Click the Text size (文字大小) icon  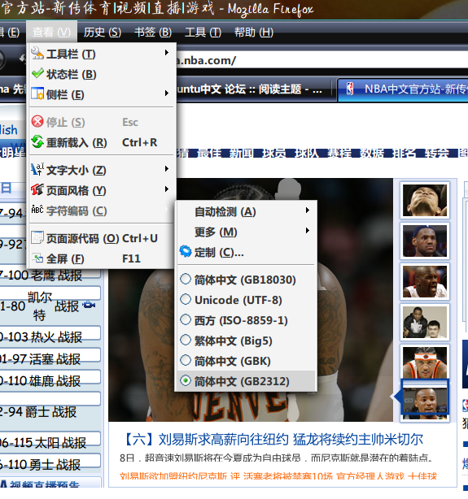pyautogui.click(x=37, y=169)
